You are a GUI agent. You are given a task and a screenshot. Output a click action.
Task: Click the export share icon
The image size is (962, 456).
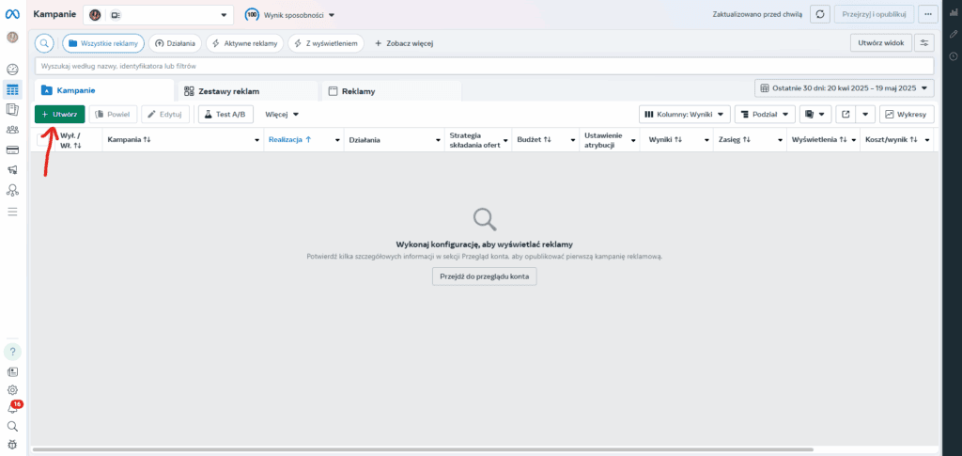[x=846, y=114]
